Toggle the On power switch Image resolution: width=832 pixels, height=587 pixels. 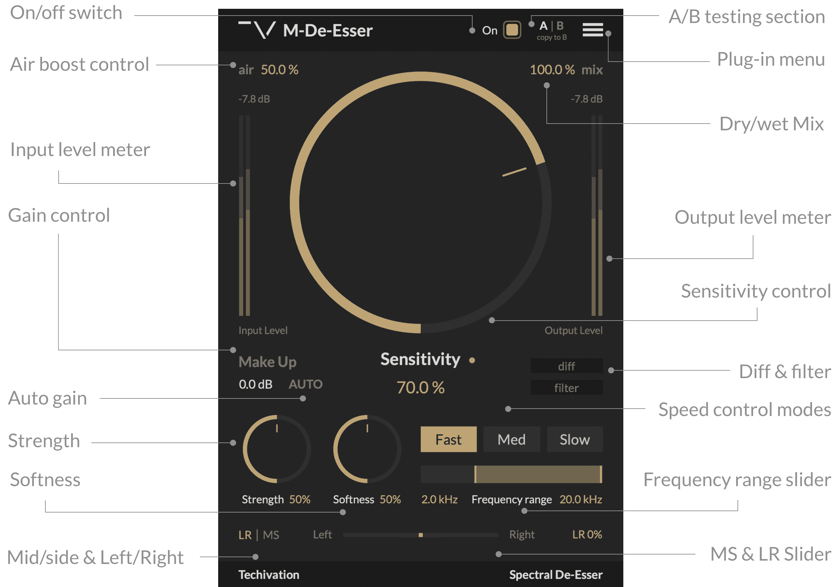coord(512,30)
